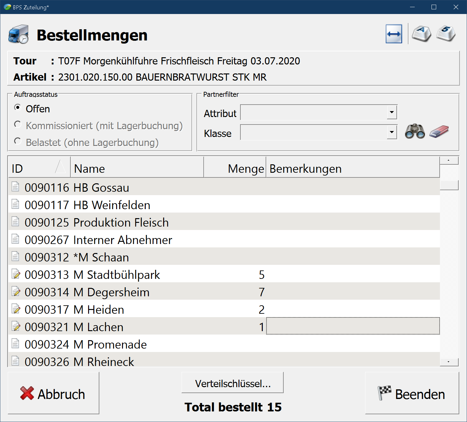467x422 pixels.
Task: Clear partner filter with eraser icon
Action: pyautogui.click(x=439, y=132)
